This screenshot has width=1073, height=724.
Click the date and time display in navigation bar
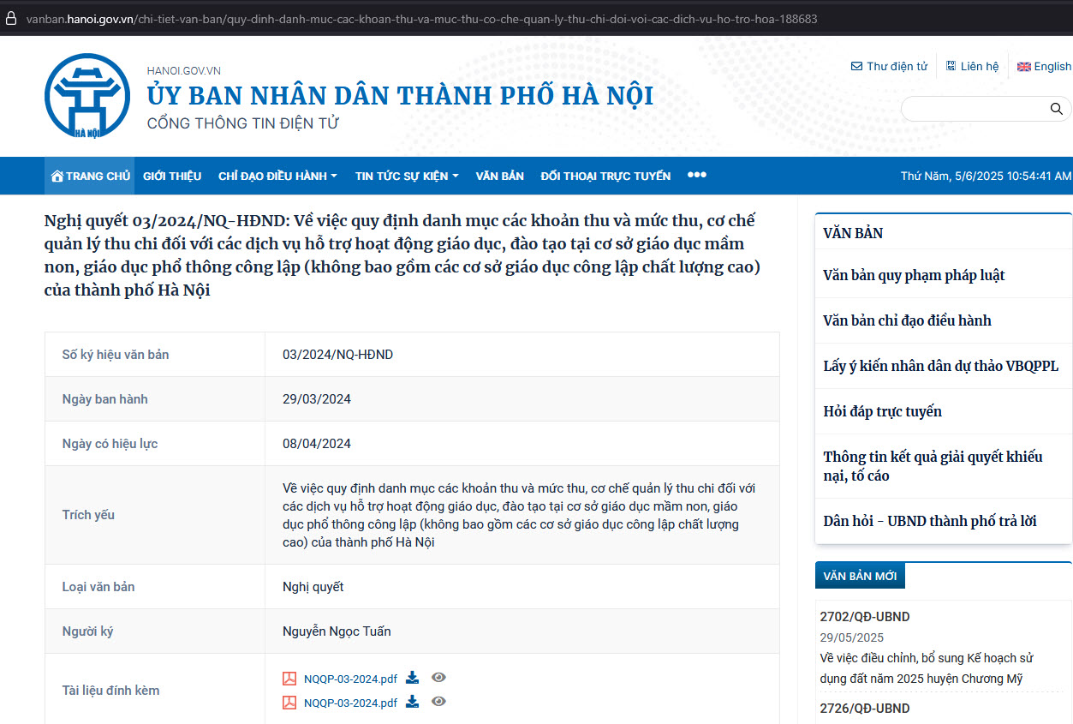tap(986, 176)
